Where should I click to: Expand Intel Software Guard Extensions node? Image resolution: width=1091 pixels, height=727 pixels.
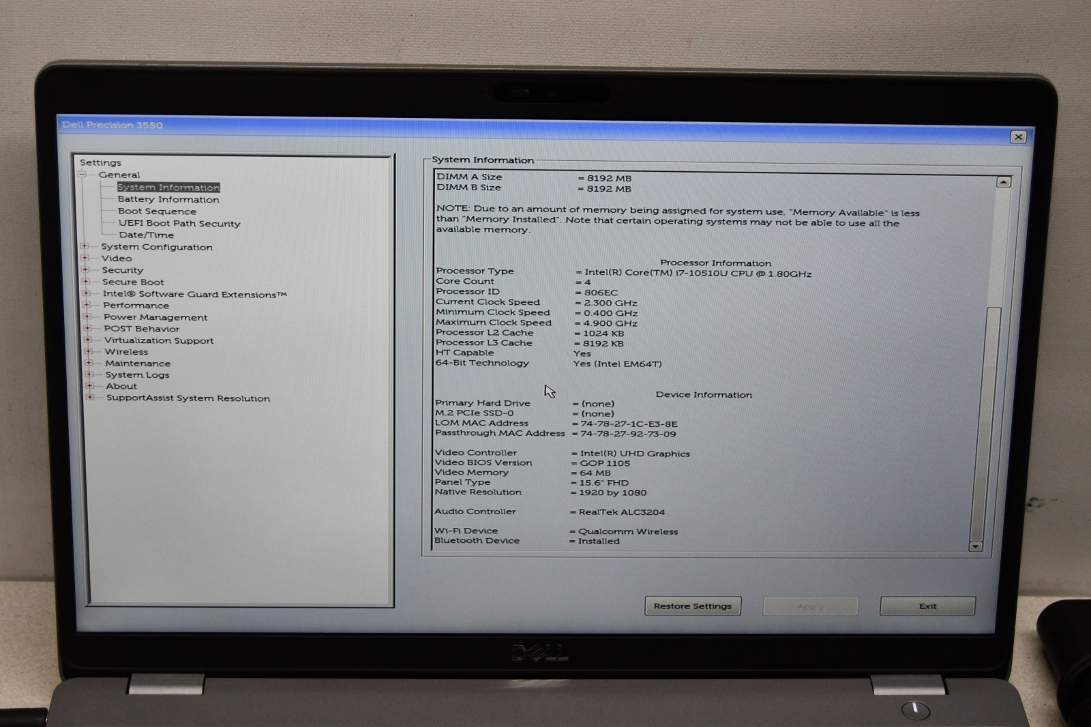(86, 294)
